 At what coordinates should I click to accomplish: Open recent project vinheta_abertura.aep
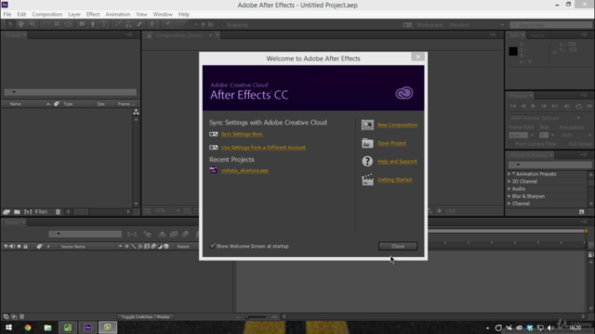click(x=245, y=171)
